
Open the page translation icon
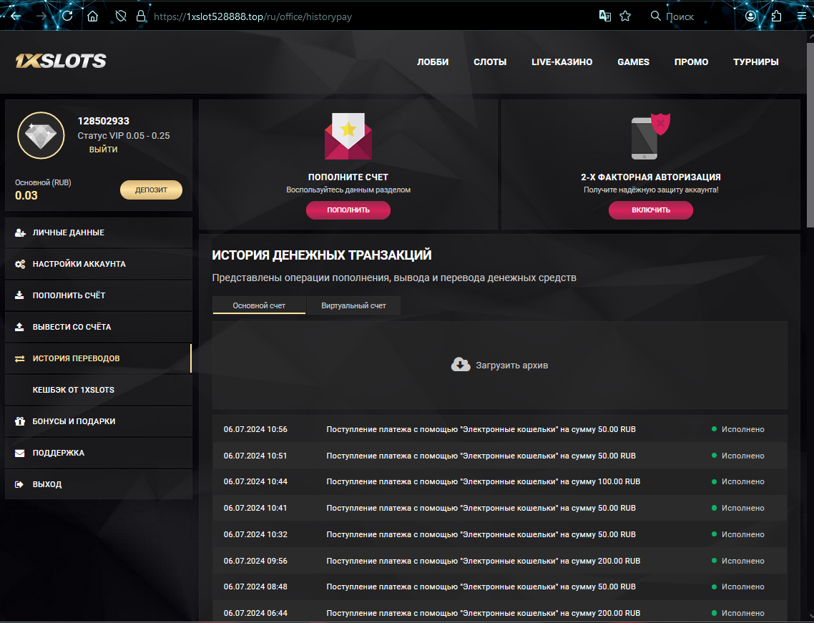click(x=605, y=16)
